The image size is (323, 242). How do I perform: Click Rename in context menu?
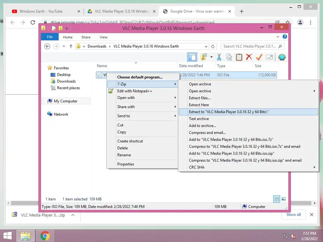click(x=124, y=155)
